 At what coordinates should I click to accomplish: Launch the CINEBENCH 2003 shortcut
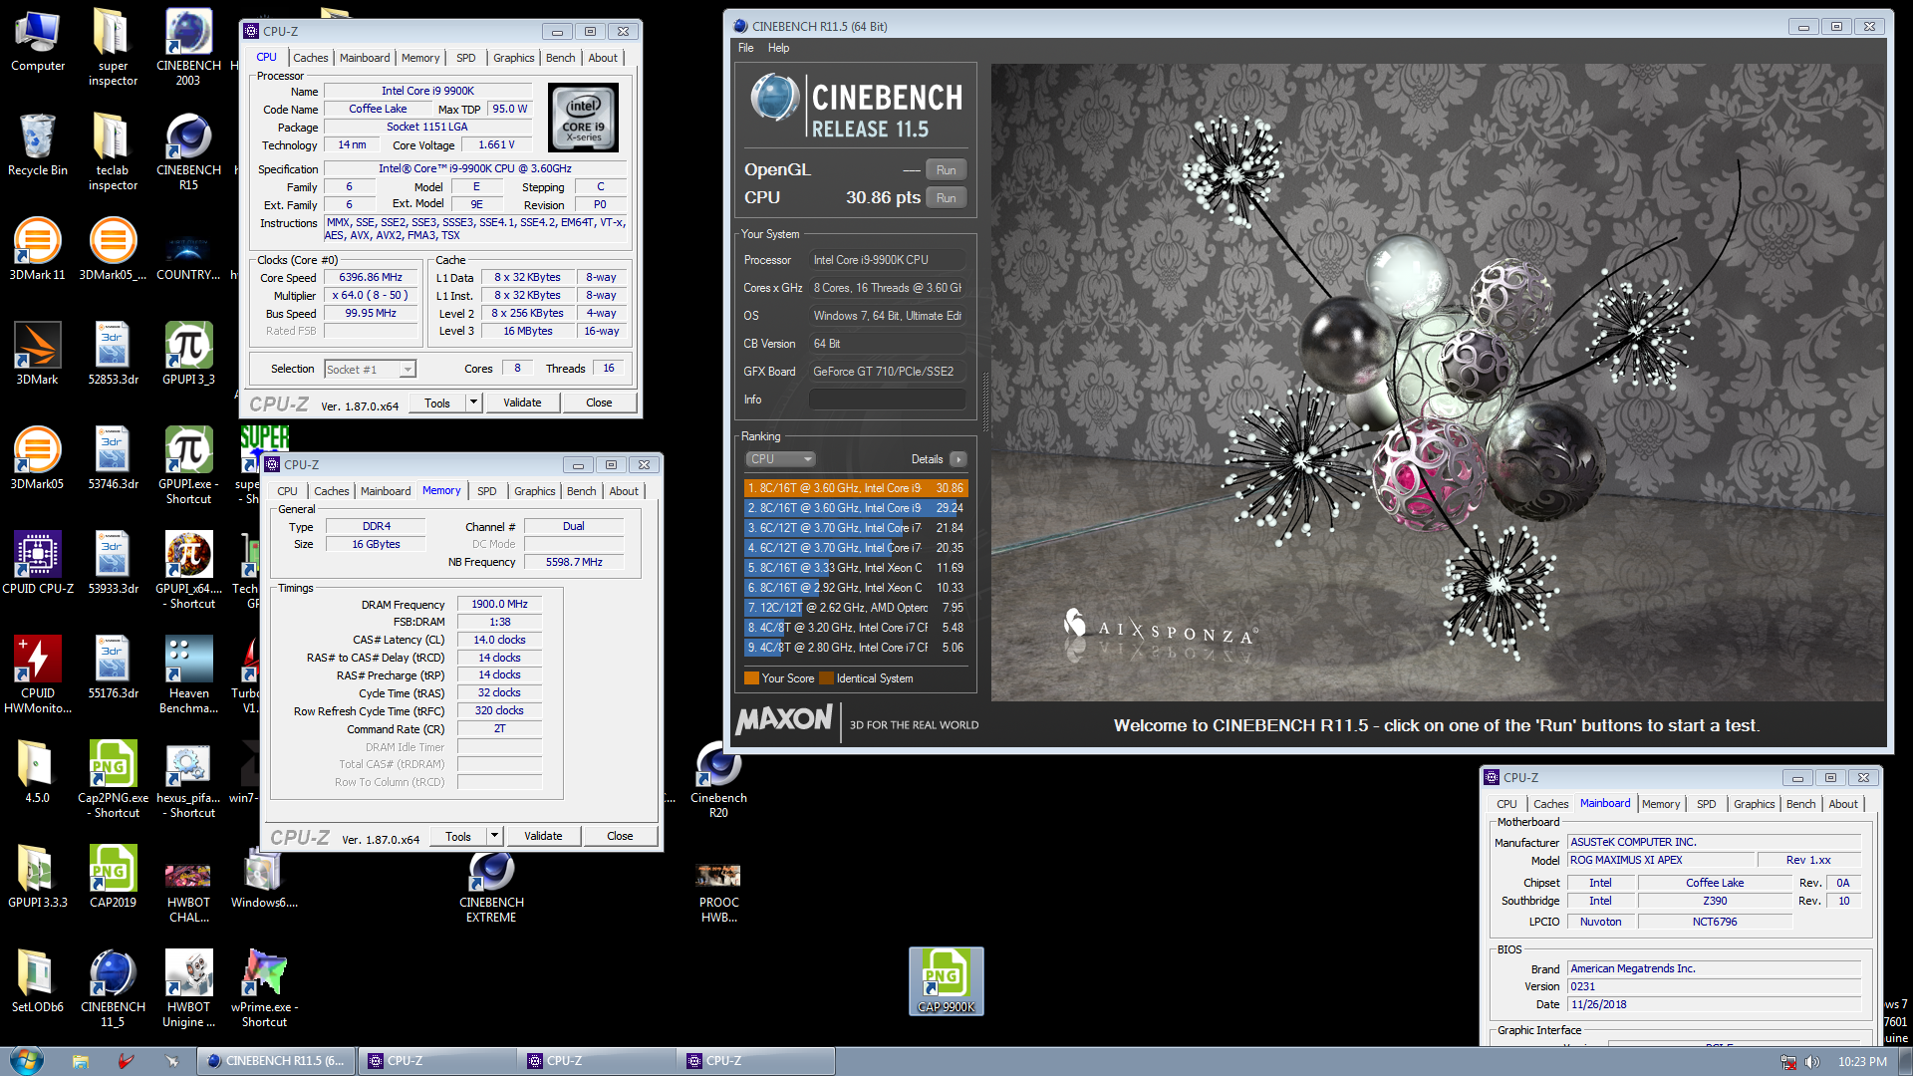(188, 48)
